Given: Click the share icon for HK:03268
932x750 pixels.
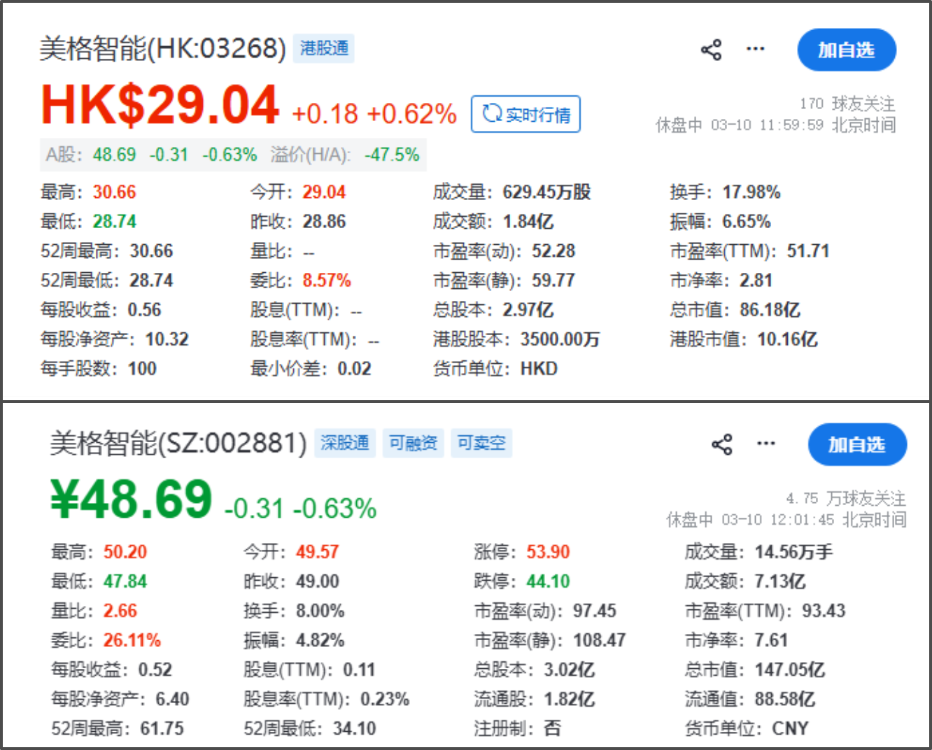Looking at the screenshot, I should pyautogui.click(x=711, y=50).
